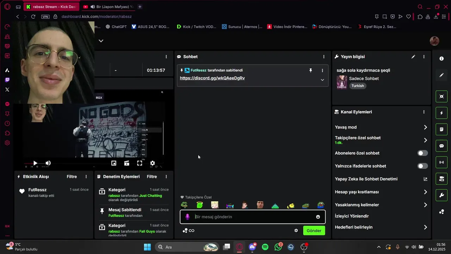Screen dimensions: 451x254
Task: Expand Yavaş mod settings
Action: pos(425,127)
